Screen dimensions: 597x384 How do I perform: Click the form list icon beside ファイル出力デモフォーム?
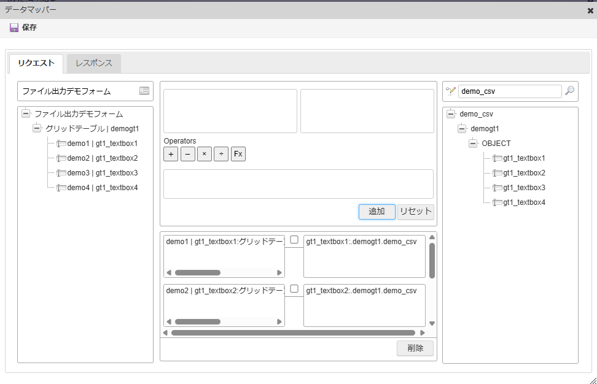(144, 91)
